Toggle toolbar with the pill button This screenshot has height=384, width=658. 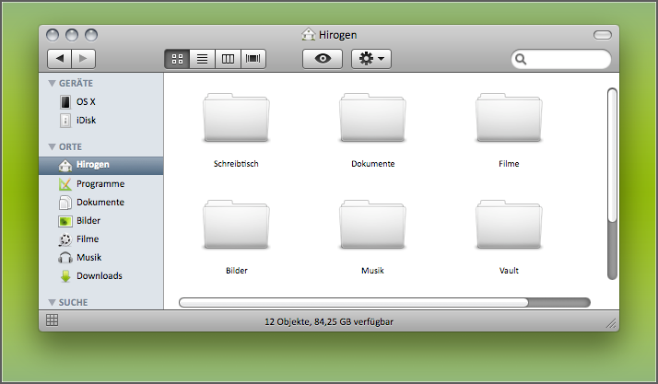[x=603, y=35]
